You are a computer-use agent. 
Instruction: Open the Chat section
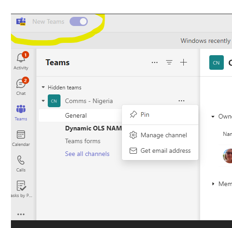(x=21, y=87)
